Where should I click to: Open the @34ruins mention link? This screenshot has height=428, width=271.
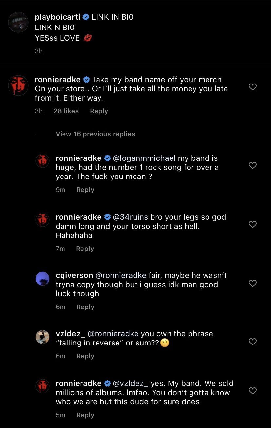(x=130, y=217)
